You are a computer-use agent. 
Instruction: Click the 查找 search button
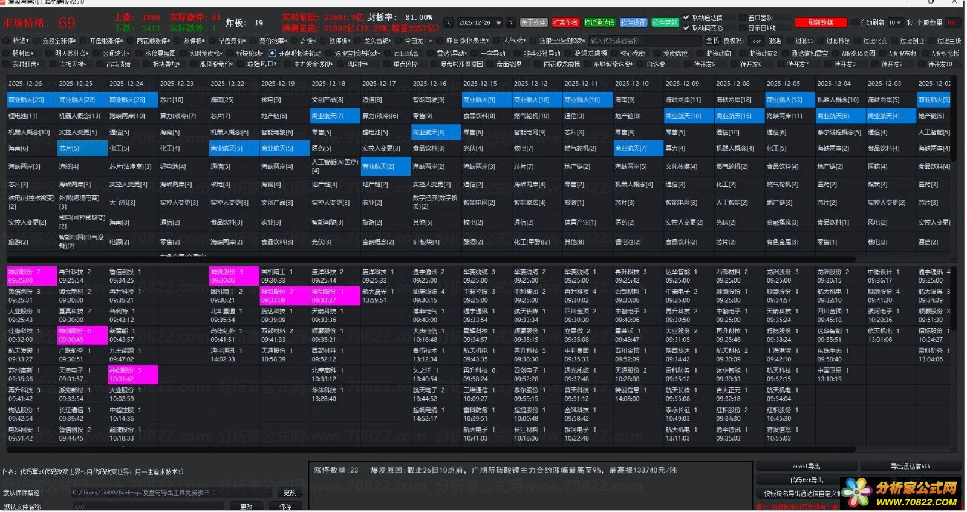(x=712, y=41)
